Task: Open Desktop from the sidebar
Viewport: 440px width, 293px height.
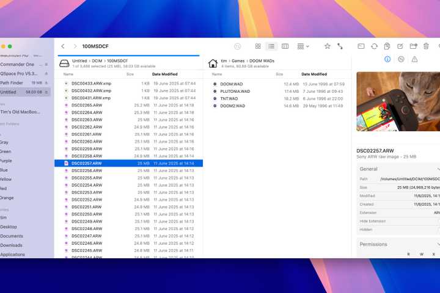Action: pyautogui.click(x=9, y=227)
